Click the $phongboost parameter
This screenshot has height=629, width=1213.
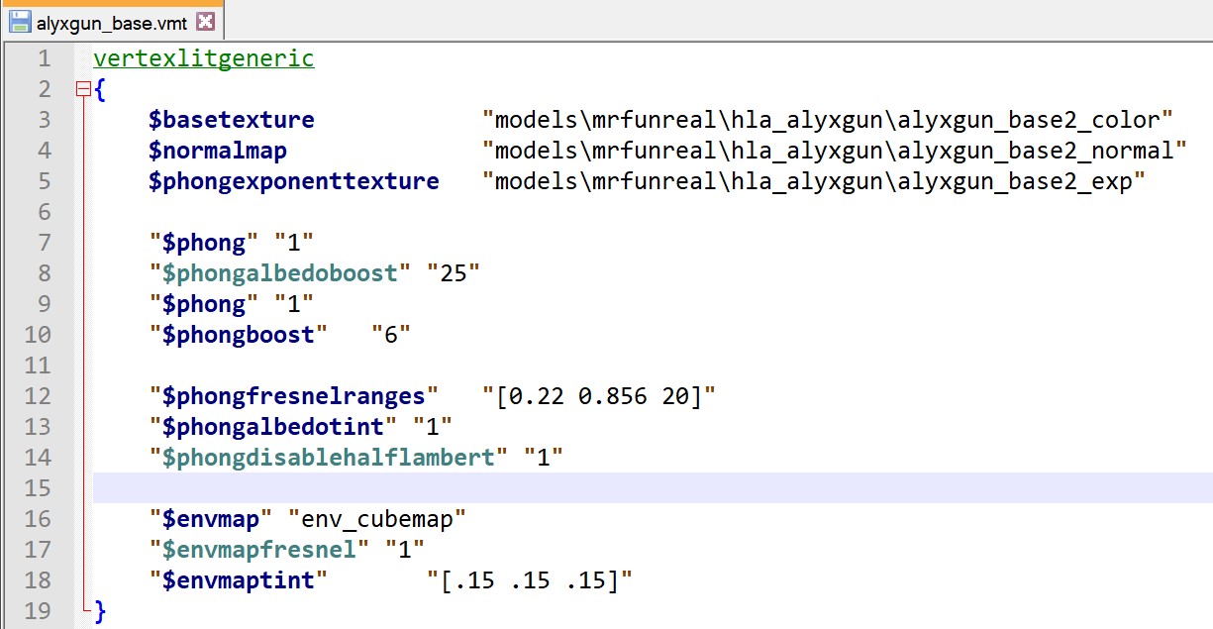239,335
